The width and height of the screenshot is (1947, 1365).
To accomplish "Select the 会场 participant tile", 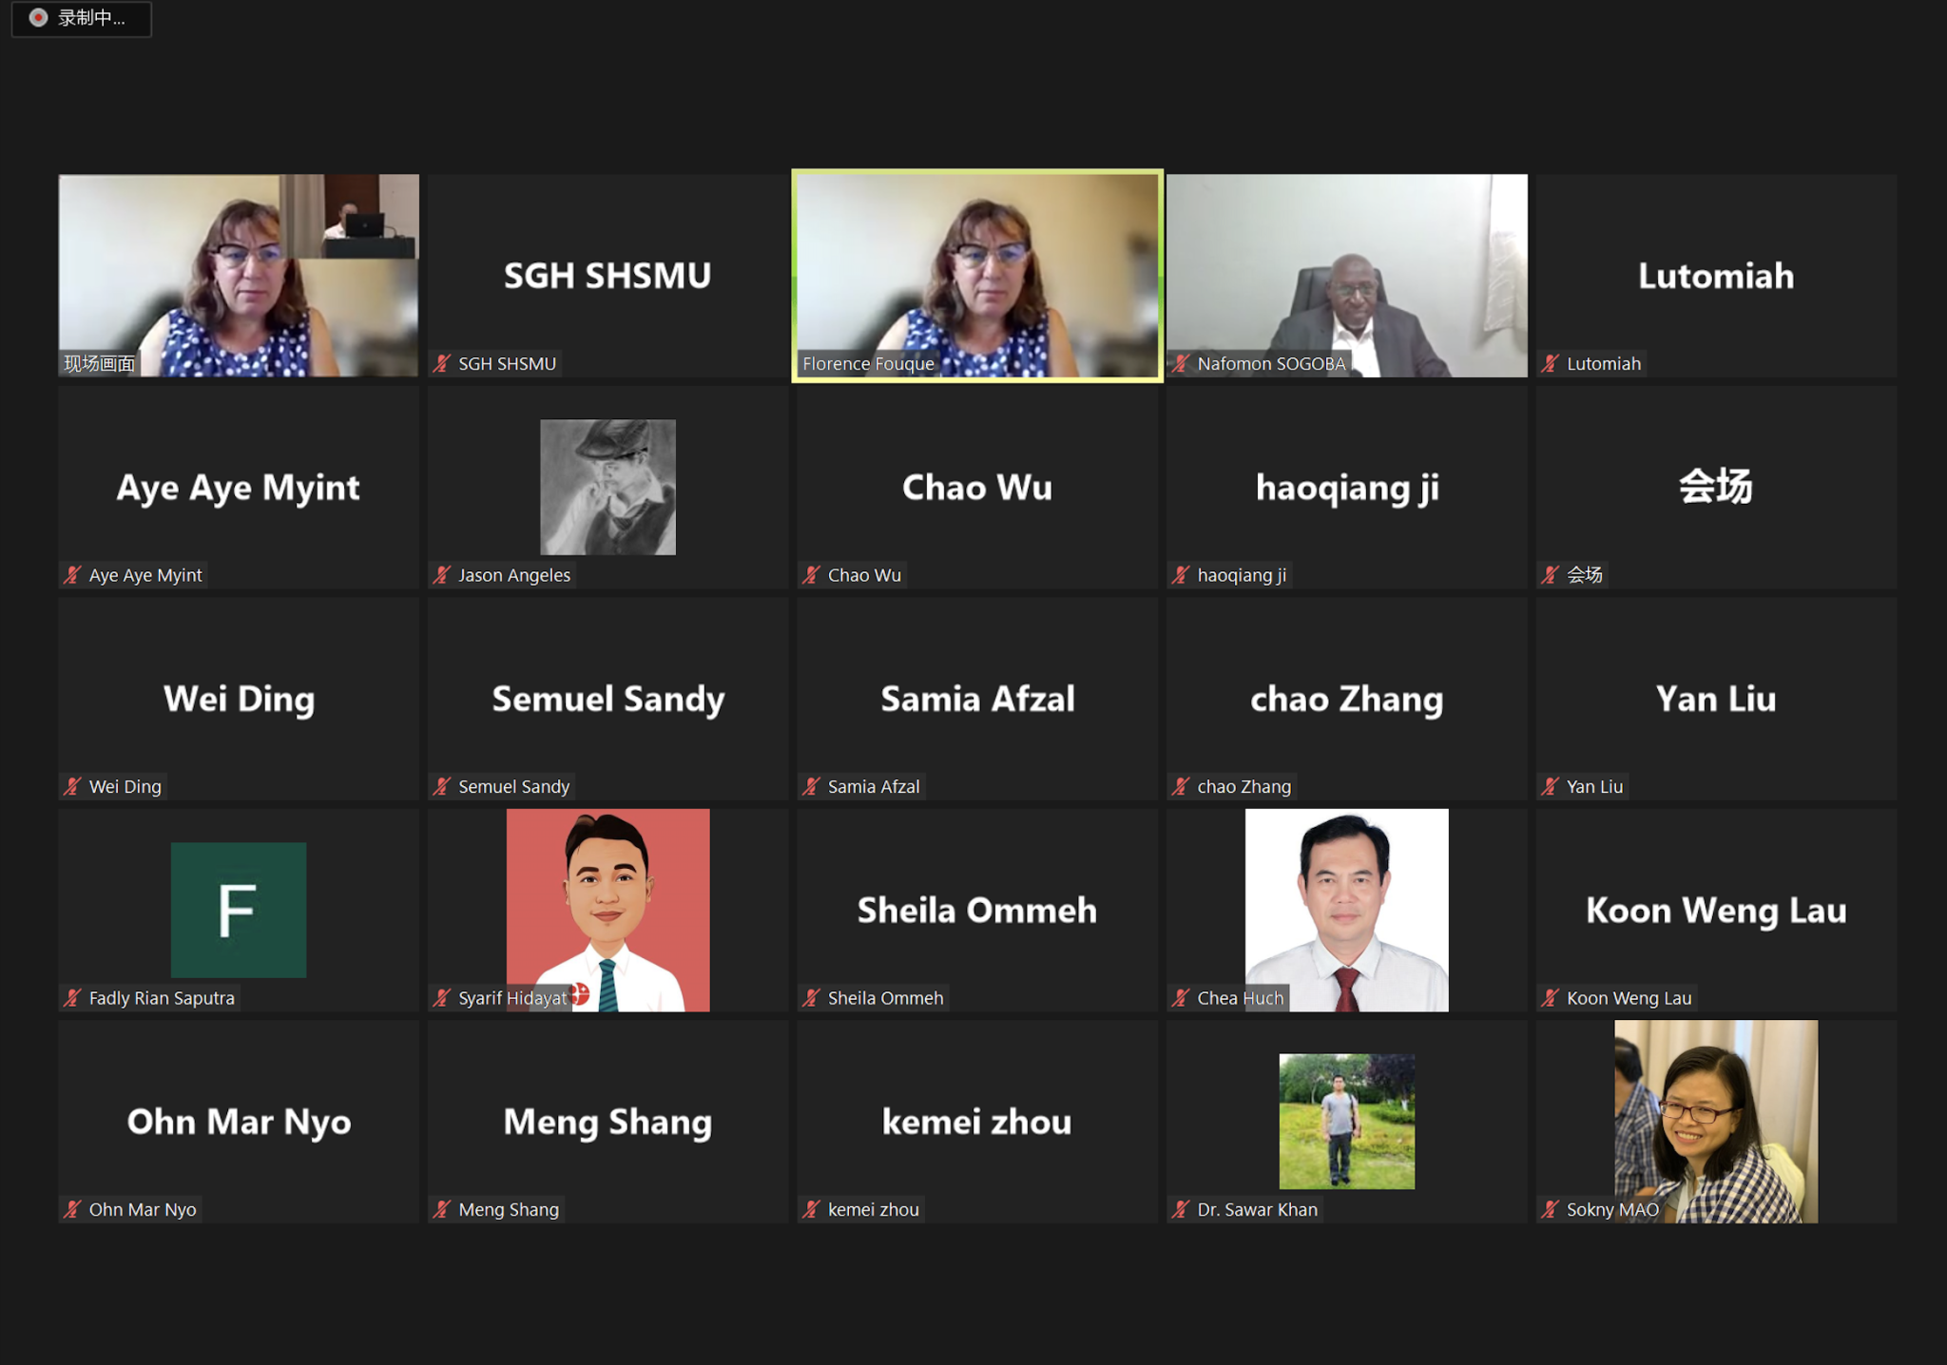I will (x=1716, y=487).
